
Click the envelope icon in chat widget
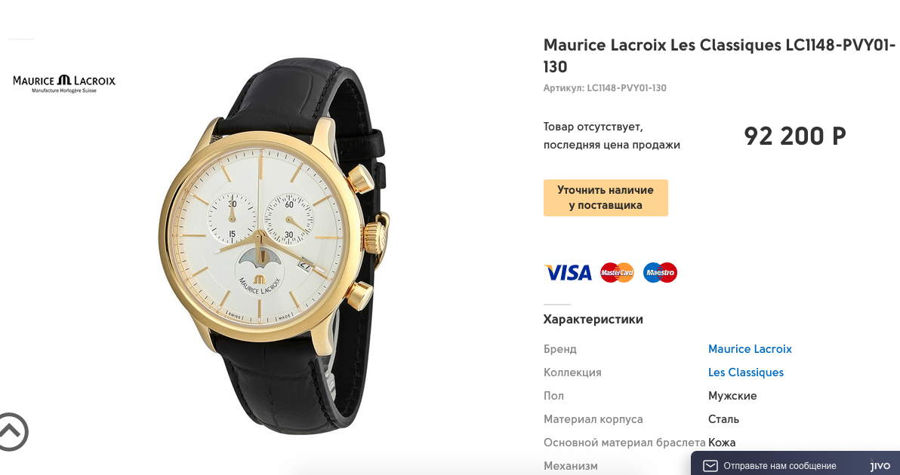[x=710, y=465]
